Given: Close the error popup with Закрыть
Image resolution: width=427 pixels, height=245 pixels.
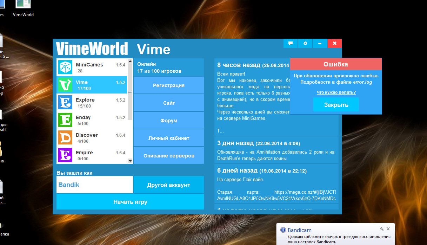Looking at the screenshot, I should pyautogui.click(x=336, y=105).
